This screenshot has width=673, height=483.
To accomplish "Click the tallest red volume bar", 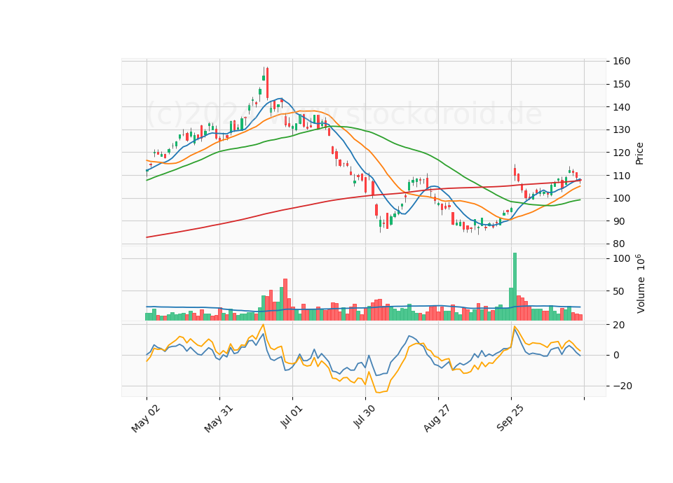I will pos(285,300).
